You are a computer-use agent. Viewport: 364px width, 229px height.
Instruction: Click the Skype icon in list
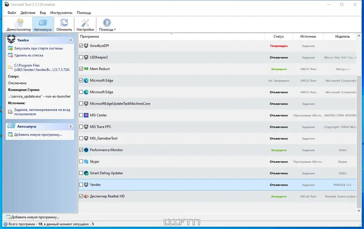pos(86,162)
